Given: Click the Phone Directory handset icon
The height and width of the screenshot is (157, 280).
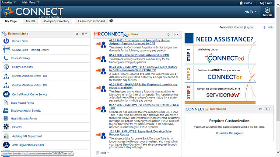Looking at the screenshot, I should point(6,58).
